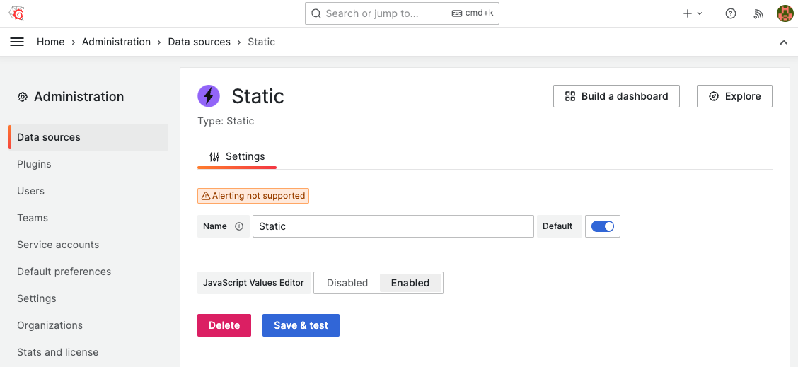
Task: Click the Administration sidebar heading
Action: tap(79, 97)
